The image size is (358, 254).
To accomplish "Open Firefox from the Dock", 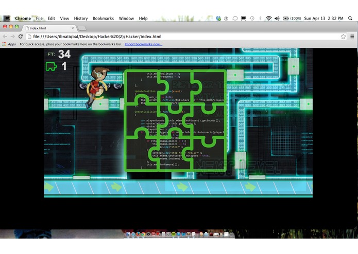I will 138,234.
